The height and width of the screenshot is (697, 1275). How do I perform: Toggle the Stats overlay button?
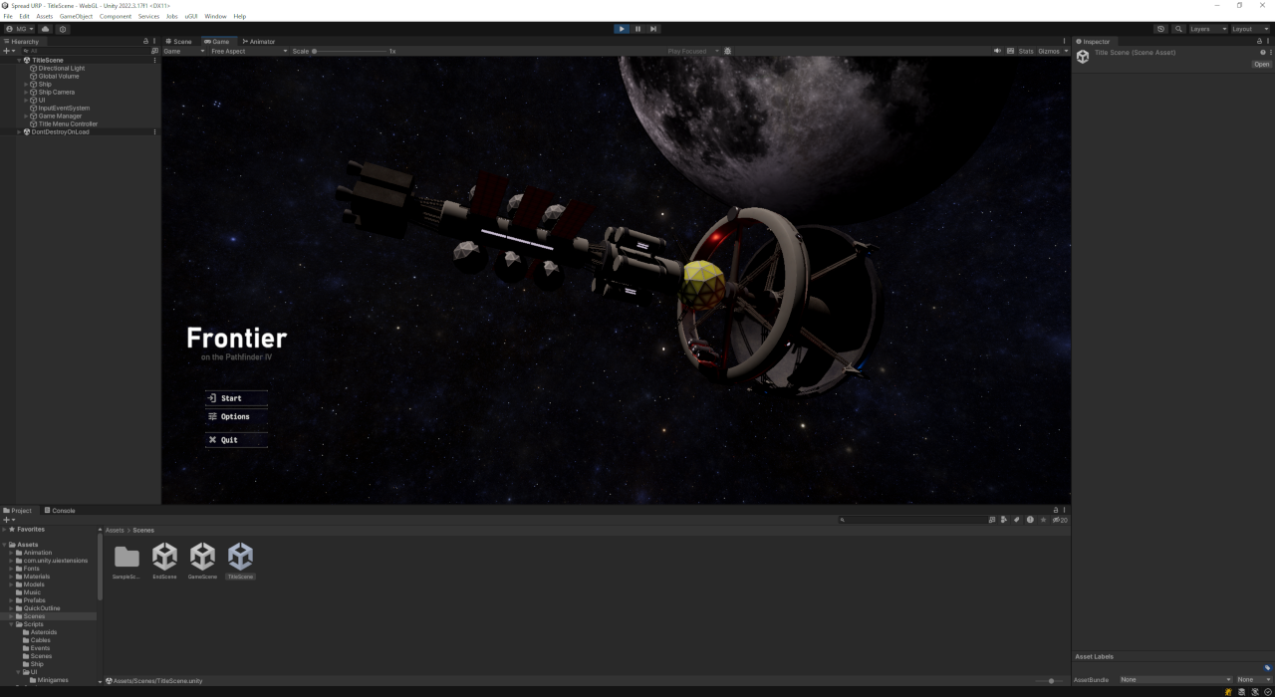(1026, 51)
